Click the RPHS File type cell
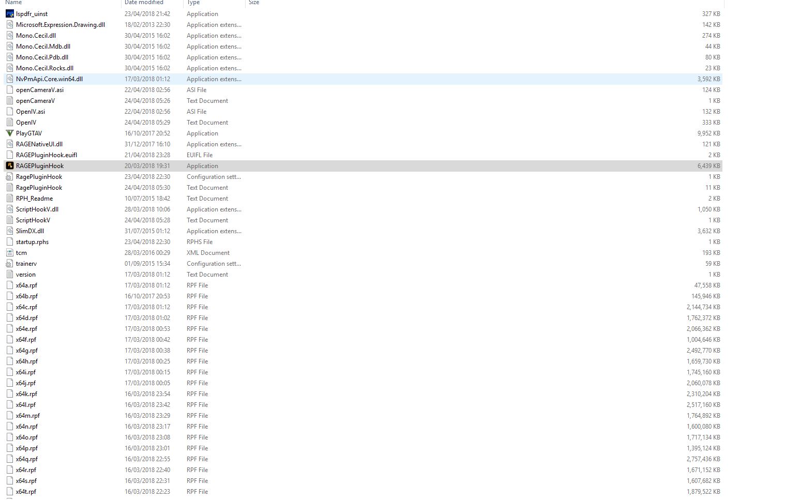 point(200,242)
